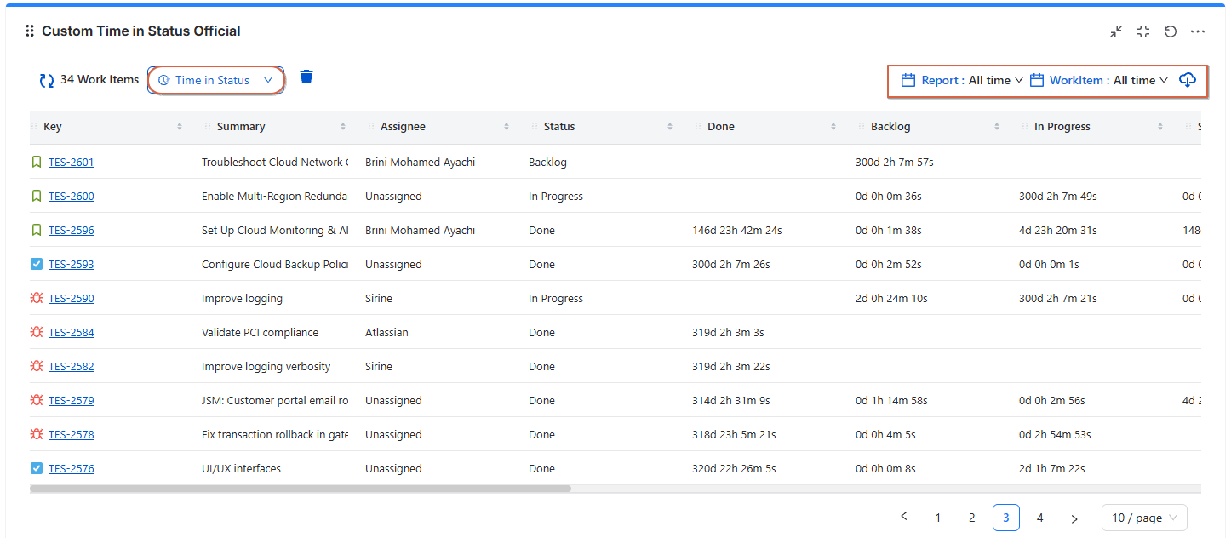
Task: Sort by the Key column arrows
Action: [180, 127]
